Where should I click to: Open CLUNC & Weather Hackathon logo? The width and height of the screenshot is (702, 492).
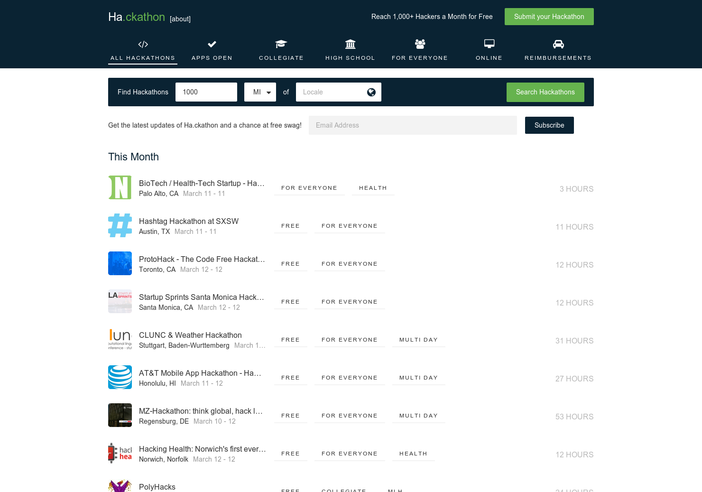click(120, 339)
